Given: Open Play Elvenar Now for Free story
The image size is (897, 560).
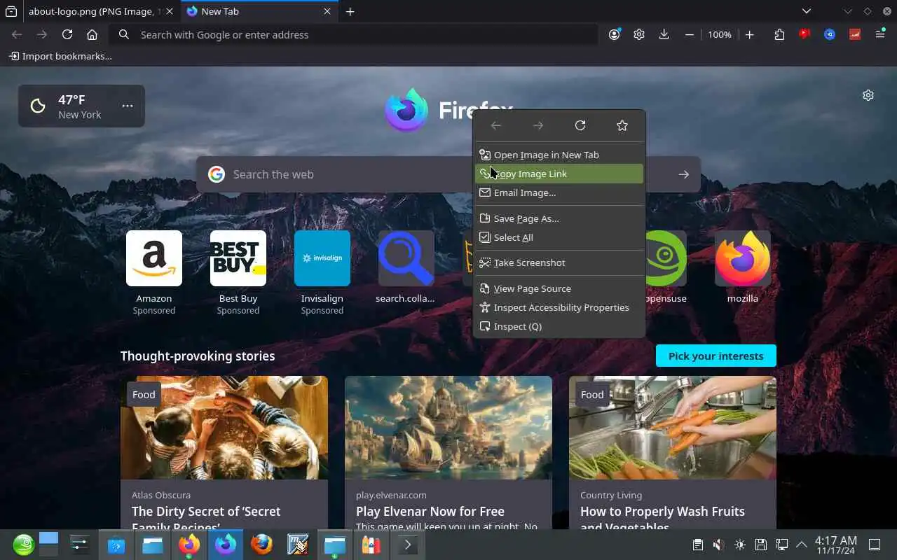Looking at the screenshot, I should pyautogui.click(x=448, y=453).
